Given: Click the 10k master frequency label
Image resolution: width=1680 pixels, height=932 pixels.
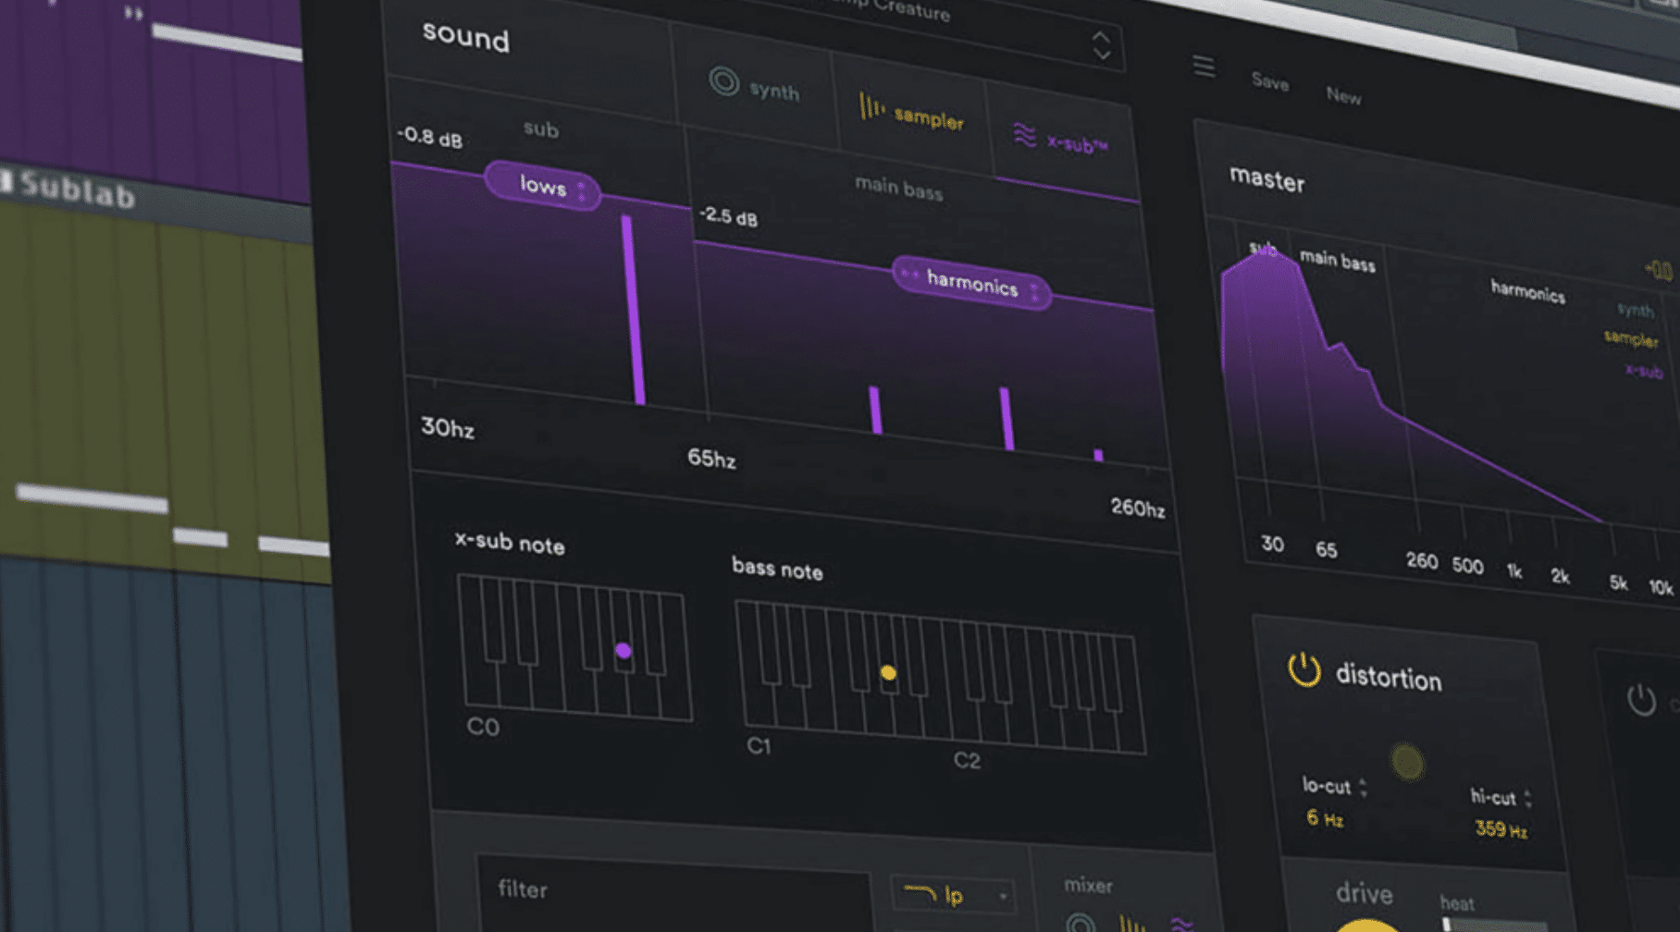Looking at the screenshot, I should point(1661,586).
